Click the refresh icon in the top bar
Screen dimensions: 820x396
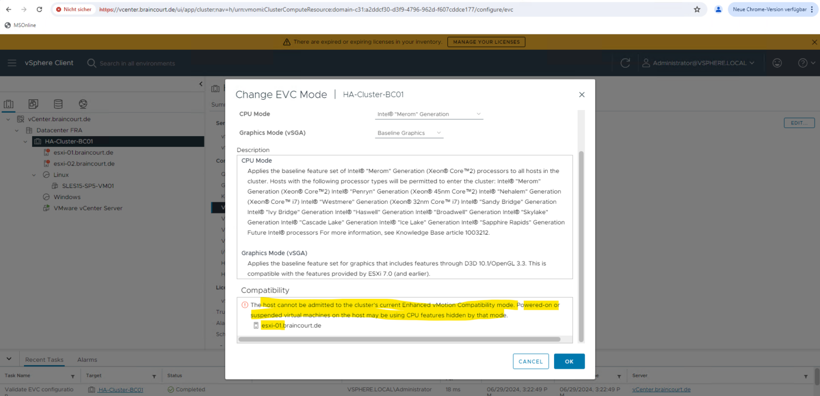(x=625, y=62)
